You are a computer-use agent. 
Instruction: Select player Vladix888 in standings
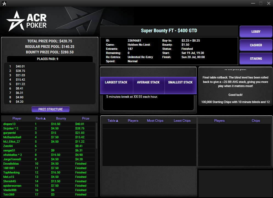[x=48, y=190]
